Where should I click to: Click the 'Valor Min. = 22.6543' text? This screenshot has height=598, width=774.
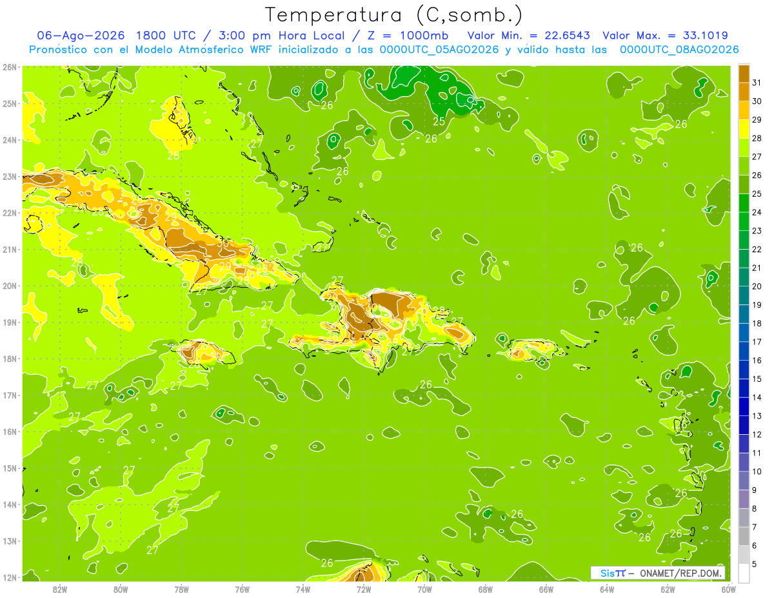coord(528,35)
